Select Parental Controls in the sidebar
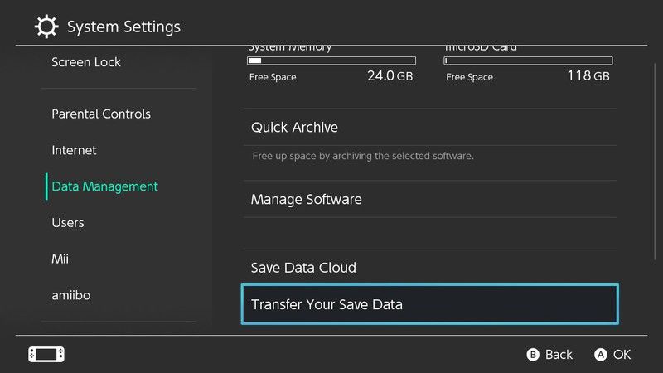The image size is (663, 373). (x=101, y=114)
